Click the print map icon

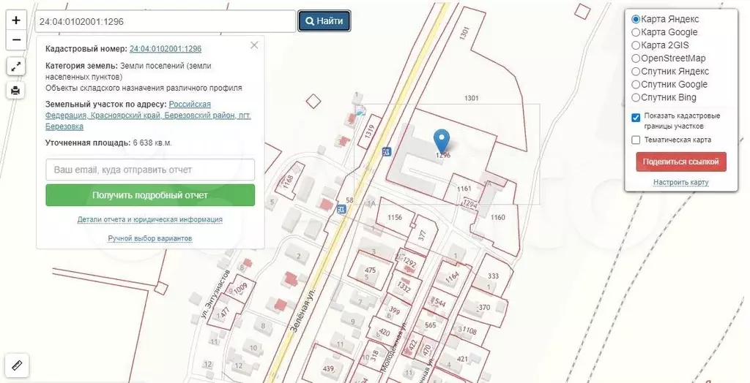pos(16,90)
